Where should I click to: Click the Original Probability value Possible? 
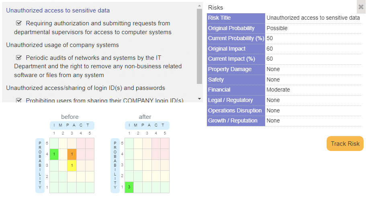tap(277, 28)
